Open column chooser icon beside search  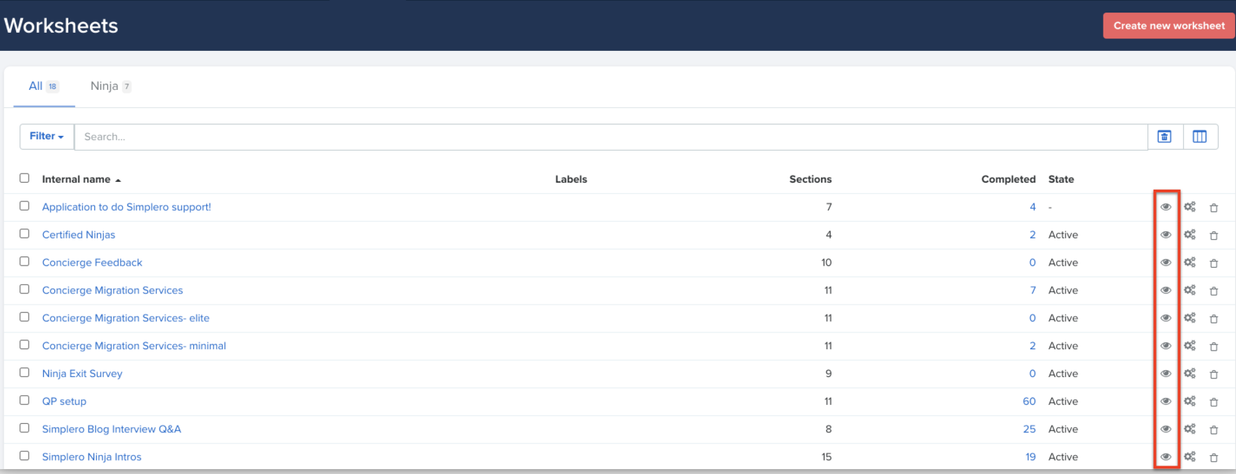point(1200,137)
